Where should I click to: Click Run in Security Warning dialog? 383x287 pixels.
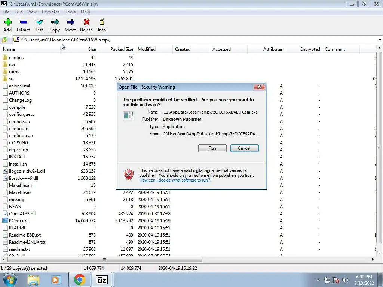point(212,148)
